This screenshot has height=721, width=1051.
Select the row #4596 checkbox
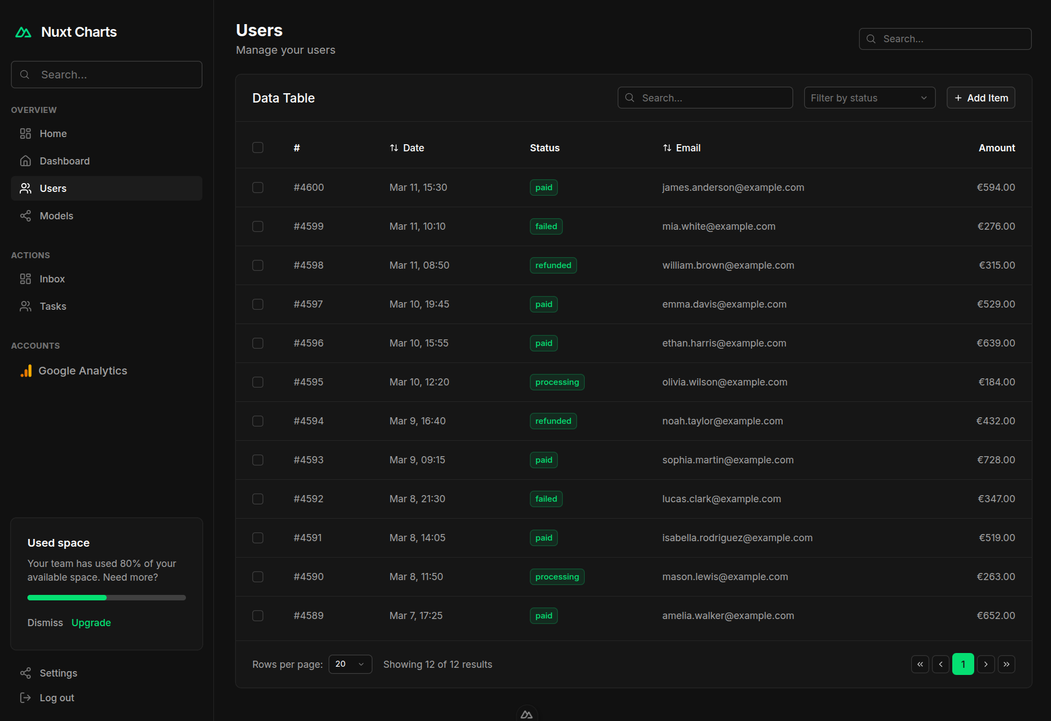pos(258,343)
